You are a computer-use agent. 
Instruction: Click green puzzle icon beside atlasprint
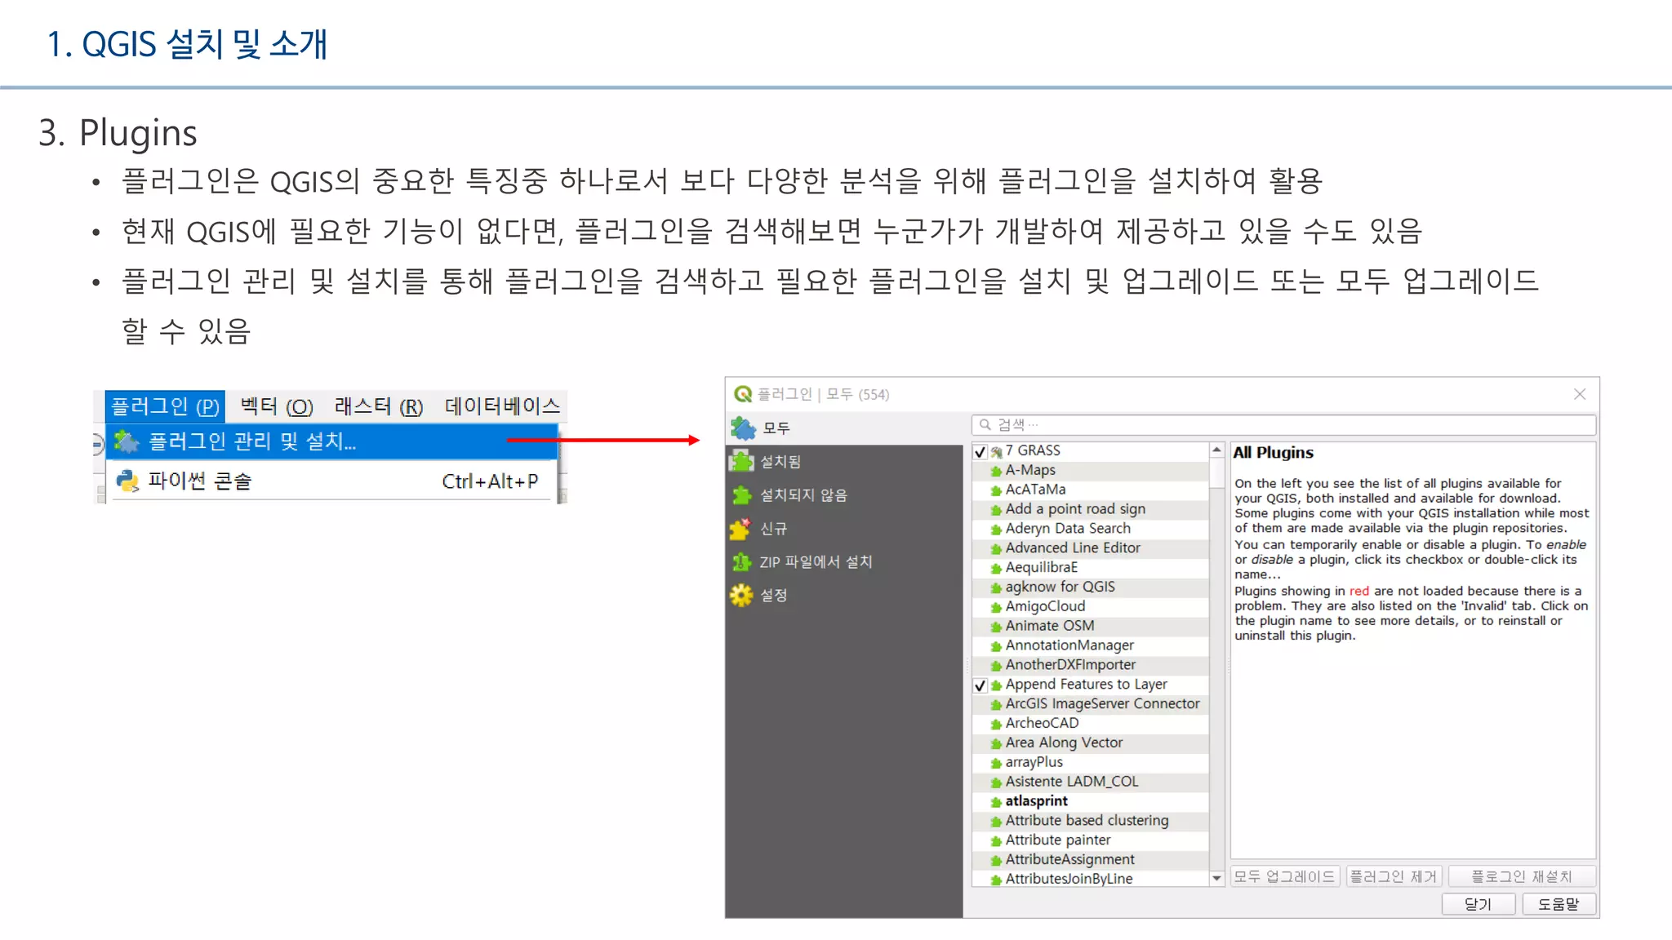996,803
